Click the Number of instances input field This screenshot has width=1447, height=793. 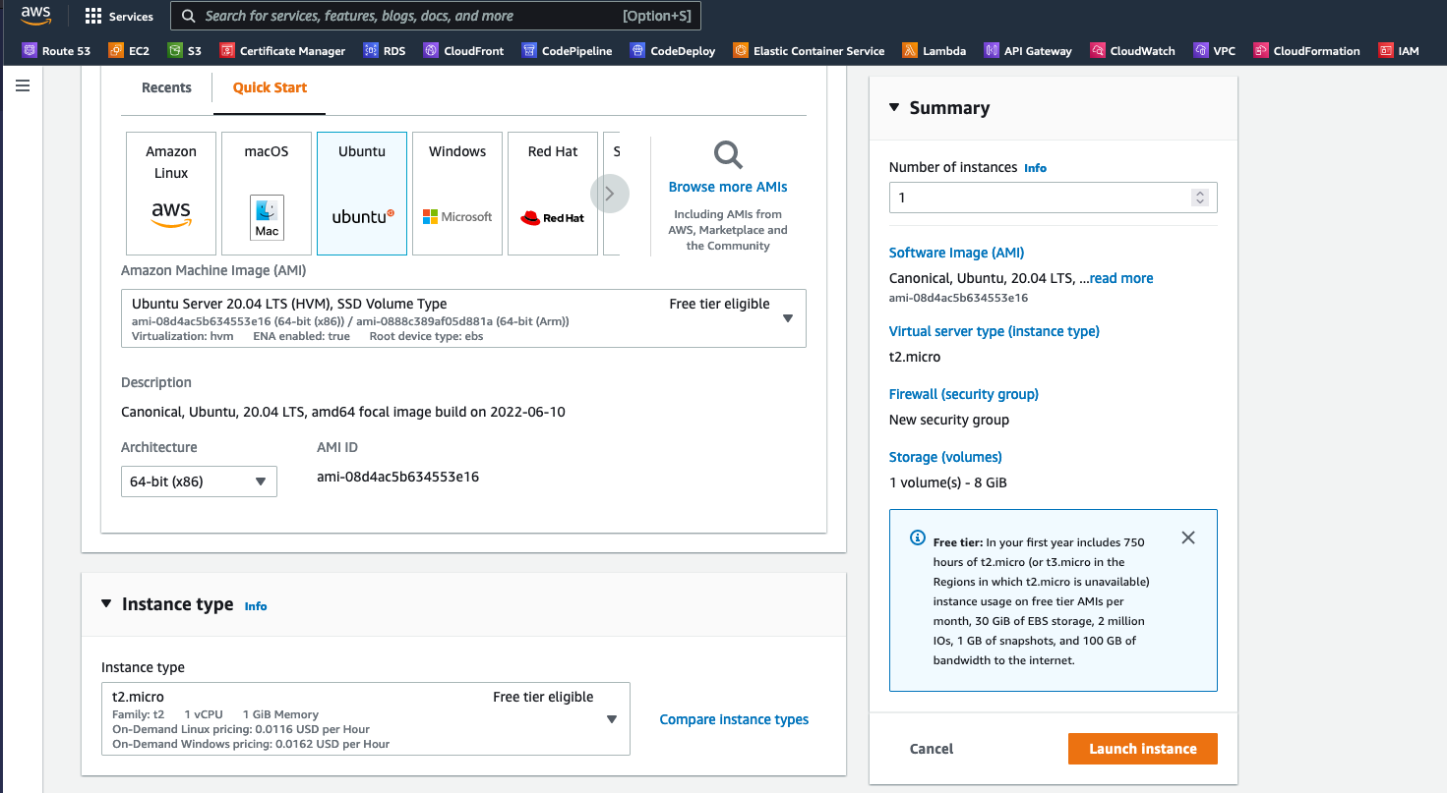point(1053,198)
